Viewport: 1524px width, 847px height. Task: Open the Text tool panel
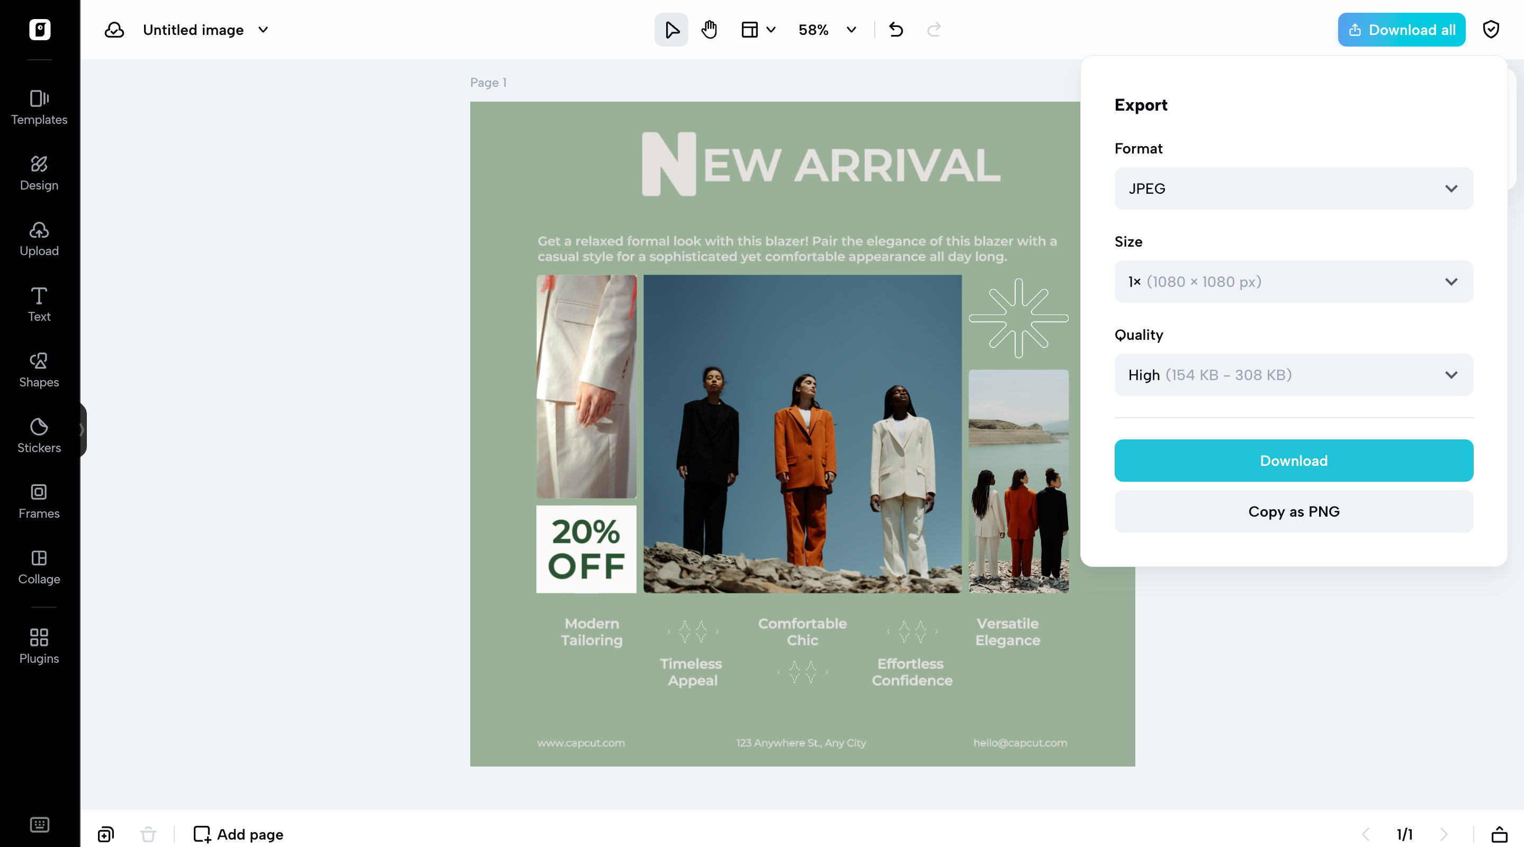click(x=39, y=304)
